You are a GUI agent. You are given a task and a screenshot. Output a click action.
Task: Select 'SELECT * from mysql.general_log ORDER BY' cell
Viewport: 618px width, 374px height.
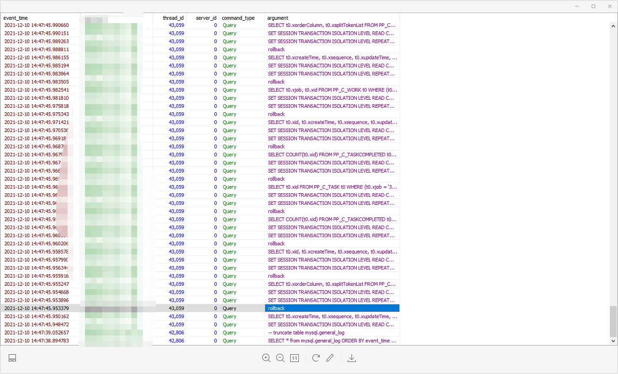click(332, 341)
